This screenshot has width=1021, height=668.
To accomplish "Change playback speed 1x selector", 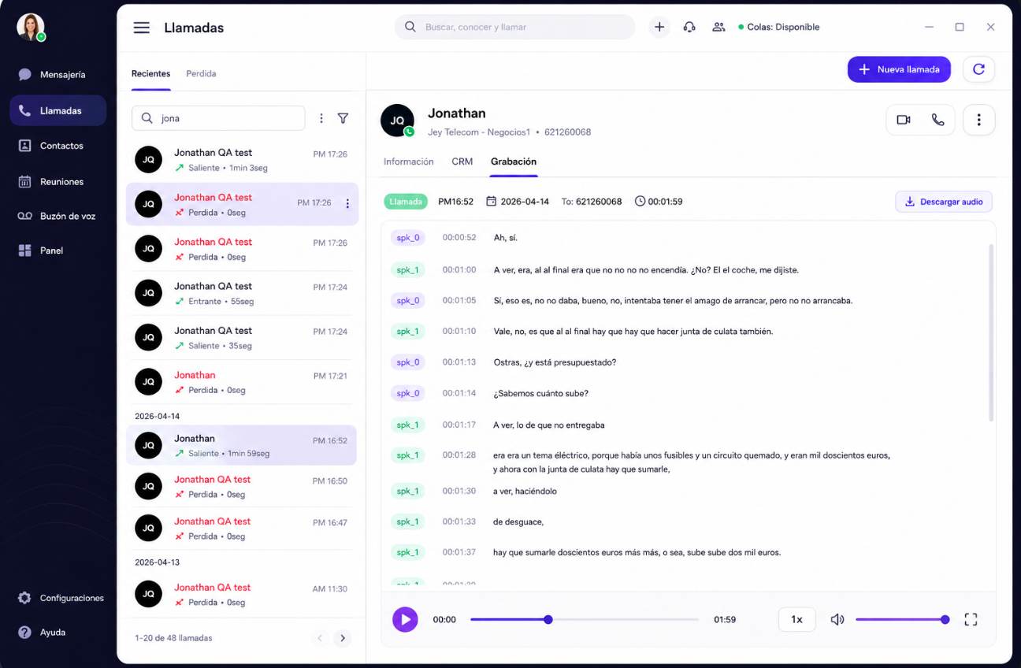I will pyautogui.click(x=796, y=619).
